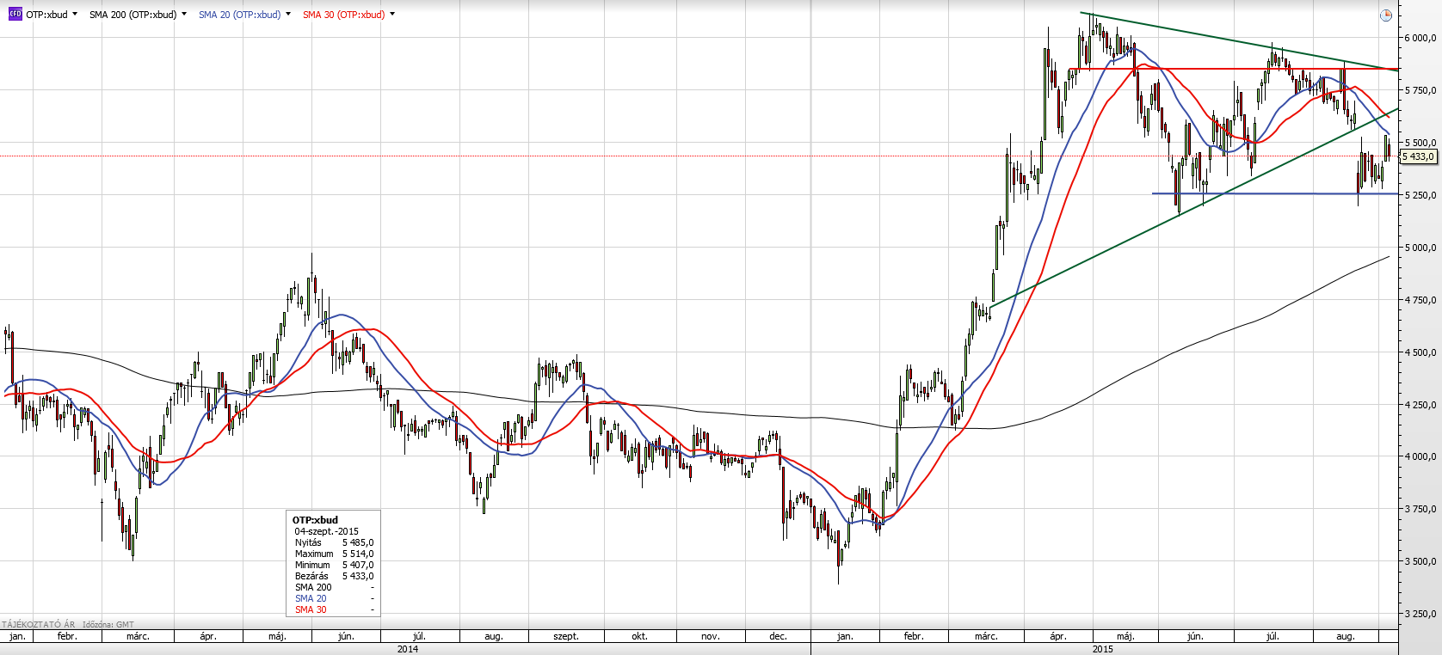1442x655 pixels.
Task: Click the 3 250,0 price axis label
Action: coord(1420,614)
